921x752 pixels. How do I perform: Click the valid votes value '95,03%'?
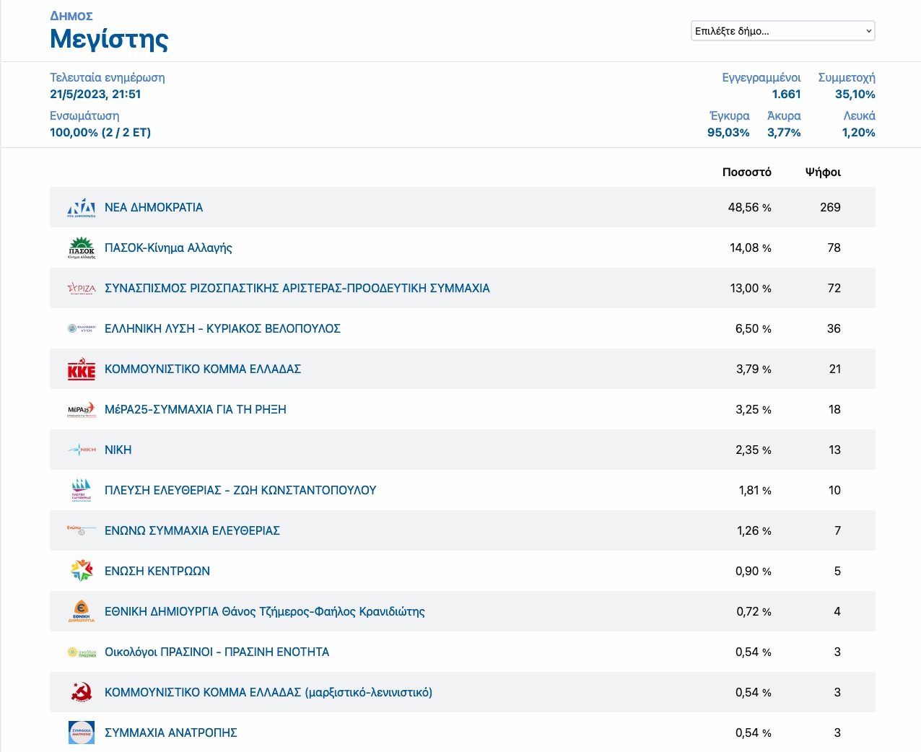click(728, 132)
